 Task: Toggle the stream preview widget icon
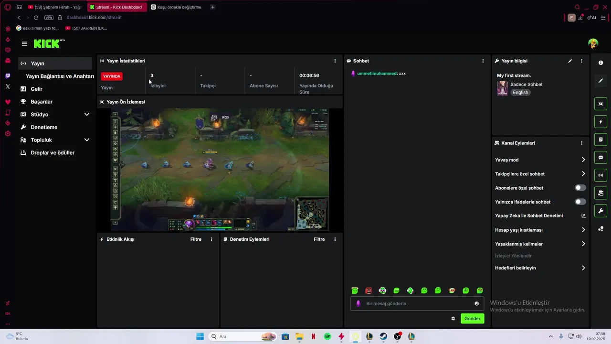600,104
